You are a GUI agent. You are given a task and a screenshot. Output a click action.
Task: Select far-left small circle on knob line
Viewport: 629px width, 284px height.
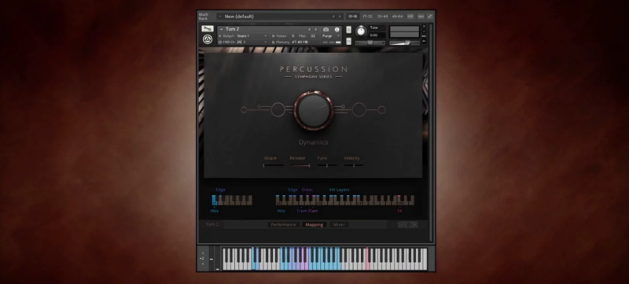(x=244, y=109)
